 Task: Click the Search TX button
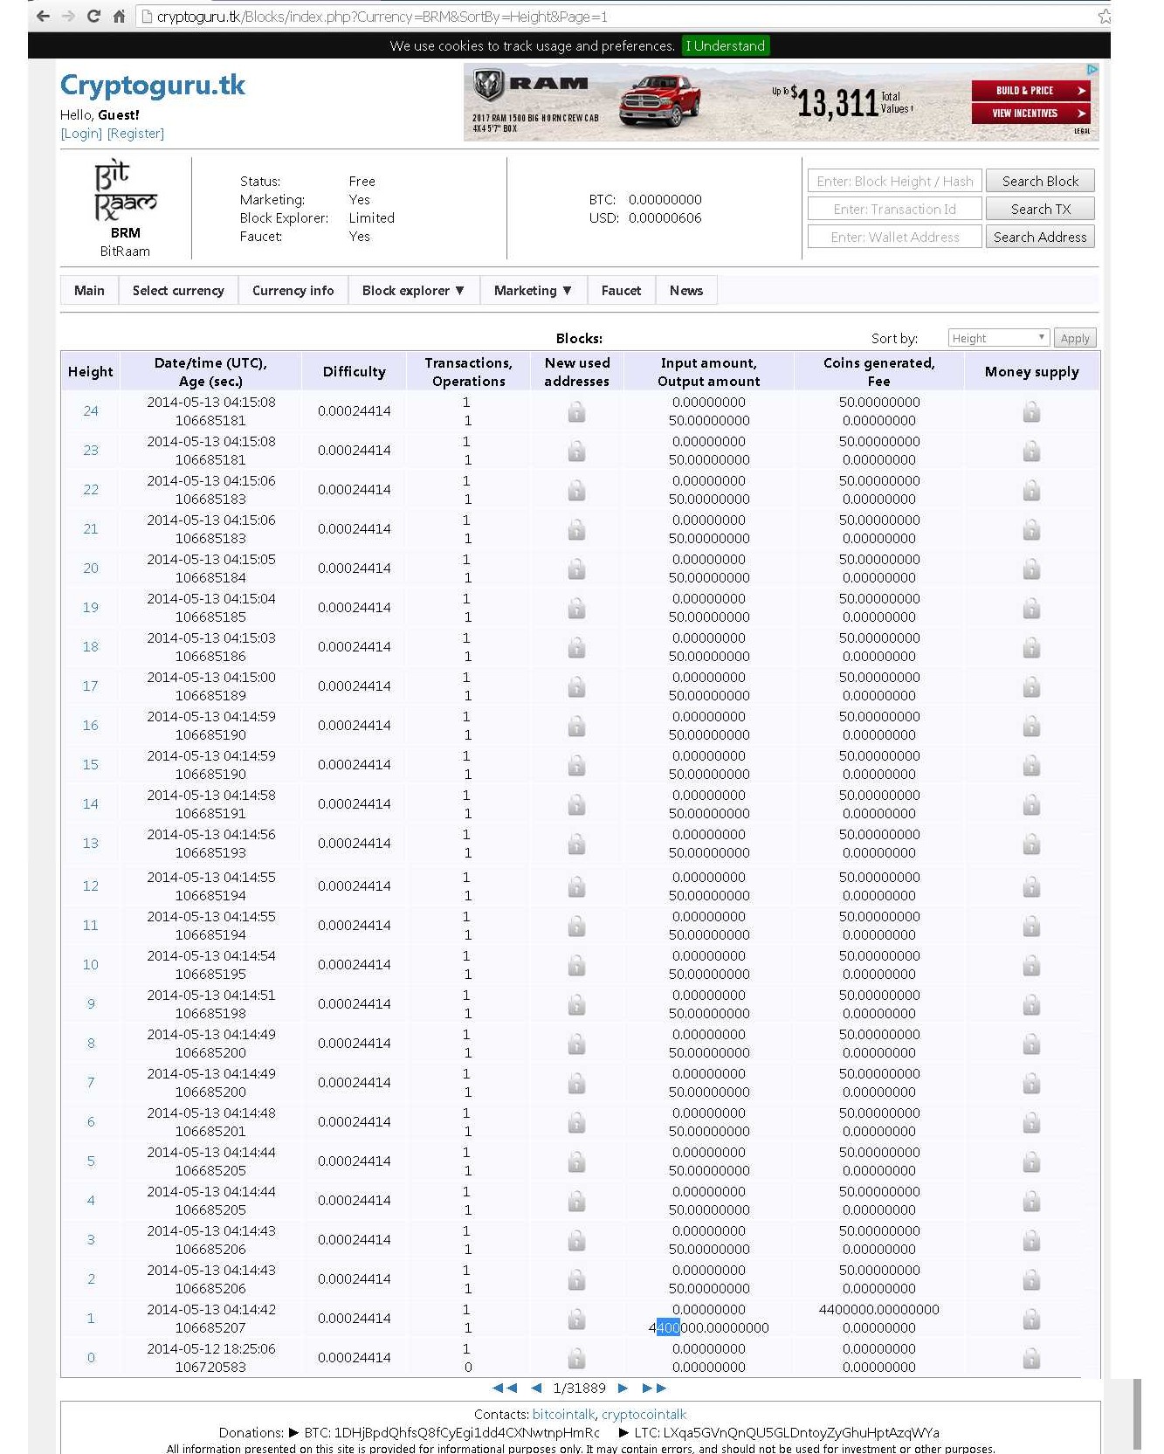1040,209
